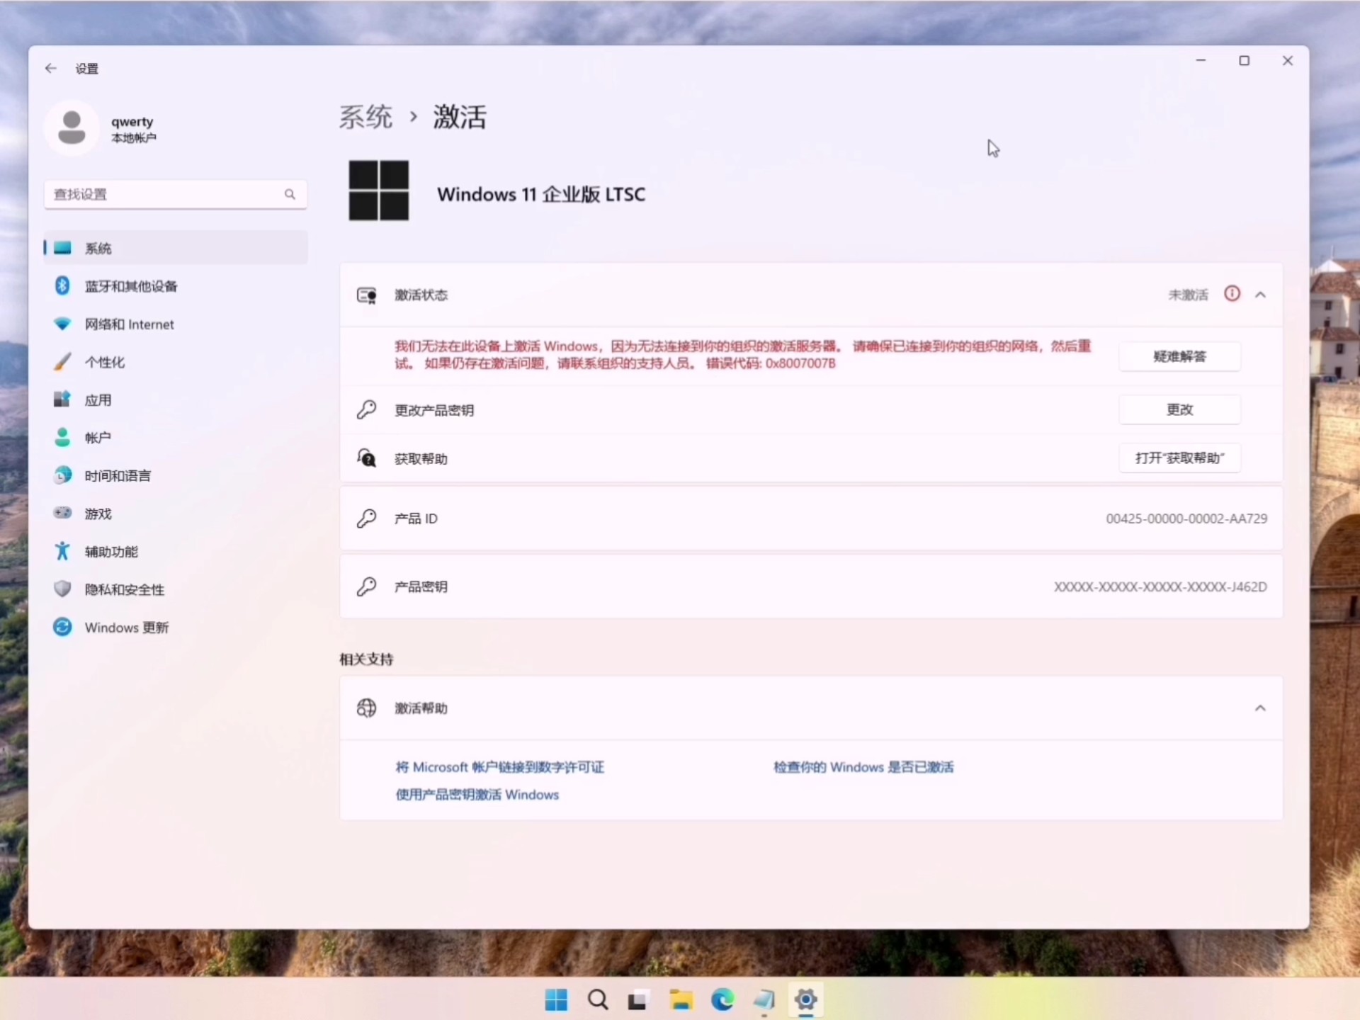Click the accessibility icon for 辅助功能
The height and width of the screenshot is (1020, 1360).
[x=62, y=551]
